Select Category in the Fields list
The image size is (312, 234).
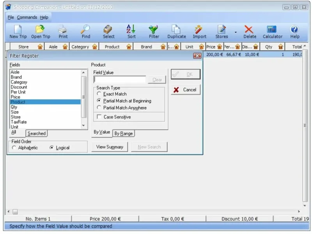45,82
